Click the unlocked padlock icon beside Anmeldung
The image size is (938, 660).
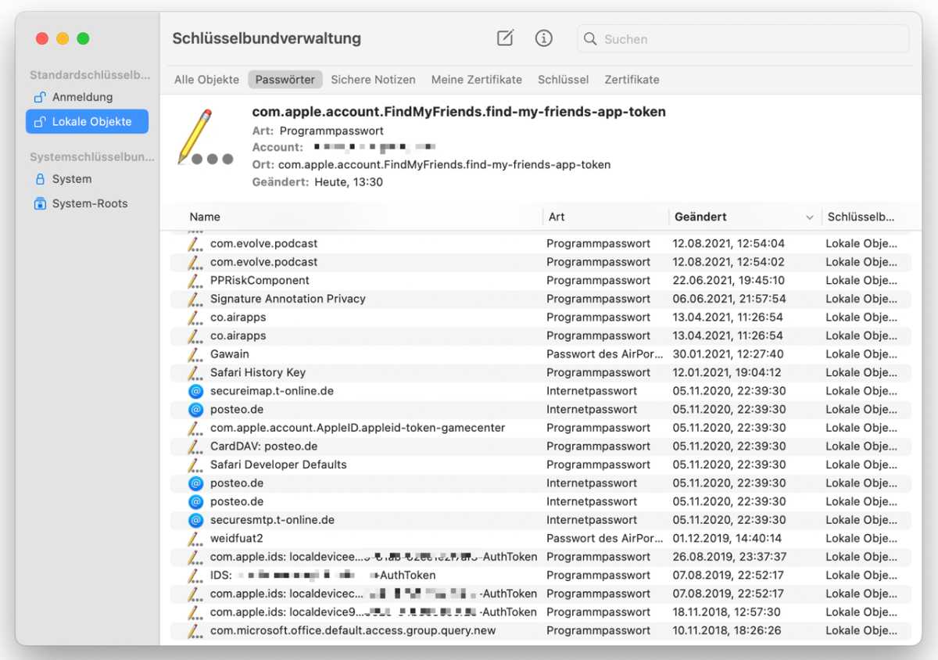click(x=39, y=97)
